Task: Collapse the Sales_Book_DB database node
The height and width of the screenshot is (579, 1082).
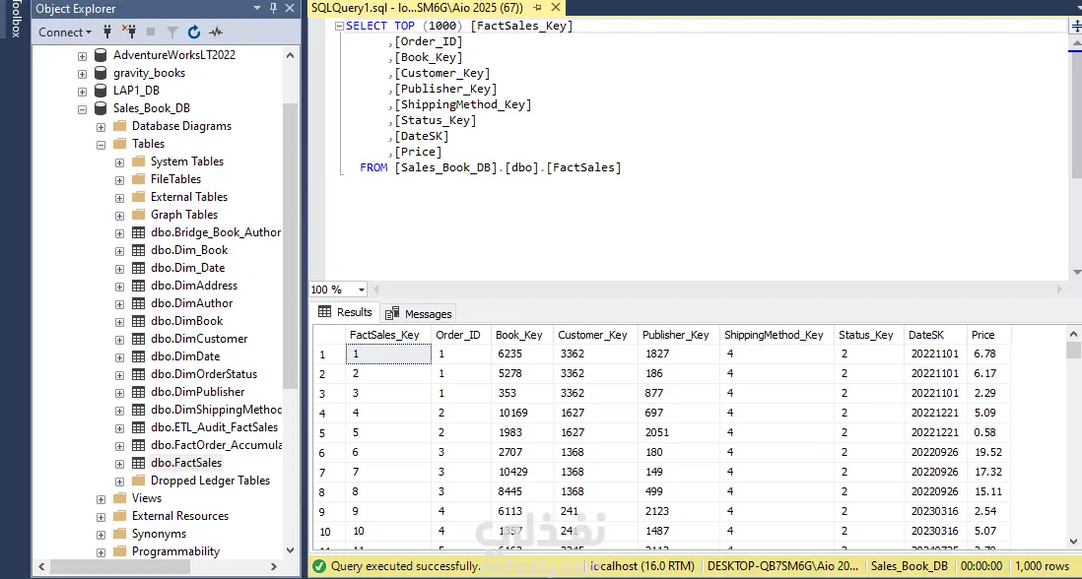Action: tap(83, 108)
